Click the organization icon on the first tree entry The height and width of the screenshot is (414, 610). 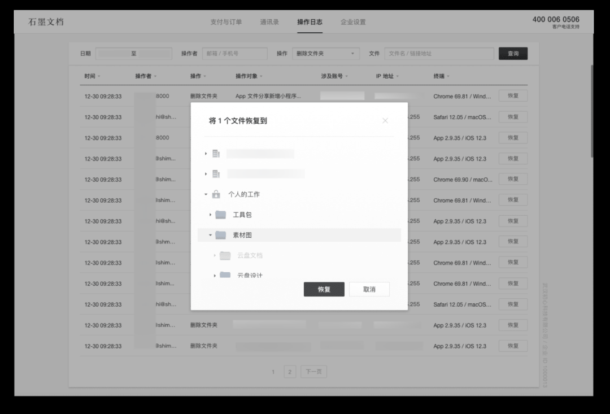[x=215, y=154]
